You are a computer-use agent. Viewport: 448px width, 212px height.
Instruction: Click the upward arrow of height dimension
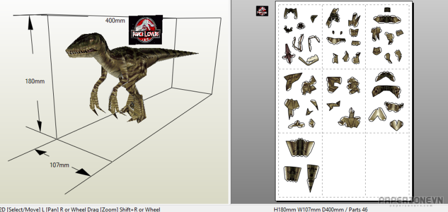pos(30,23)
